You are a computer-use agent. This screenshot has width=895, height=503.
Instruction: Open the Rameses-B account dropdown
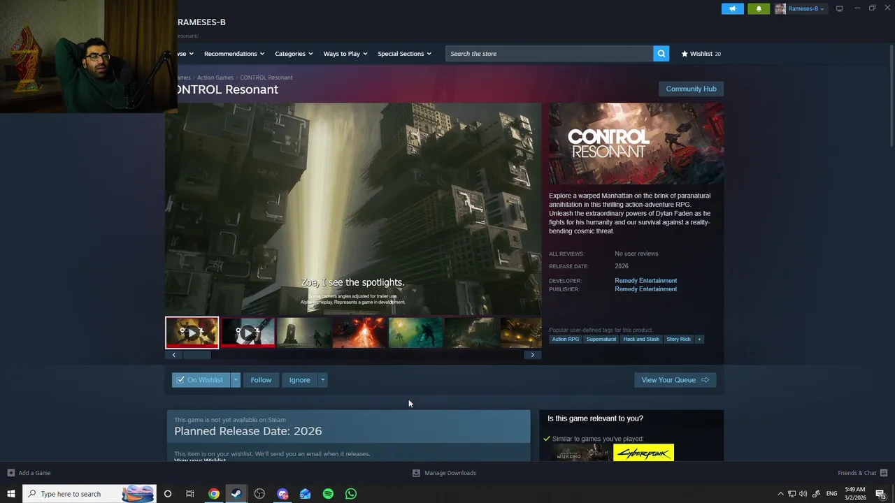(800, 8)
